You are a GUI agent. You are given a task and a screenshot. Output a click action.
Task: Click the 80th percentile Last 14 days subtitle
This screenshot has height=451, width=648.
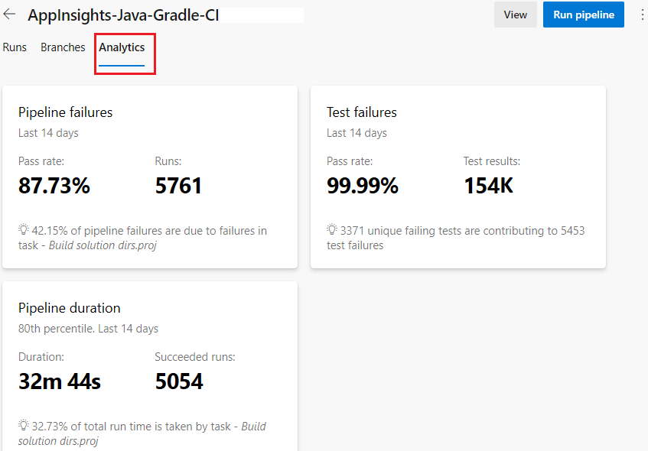point(88,329)
